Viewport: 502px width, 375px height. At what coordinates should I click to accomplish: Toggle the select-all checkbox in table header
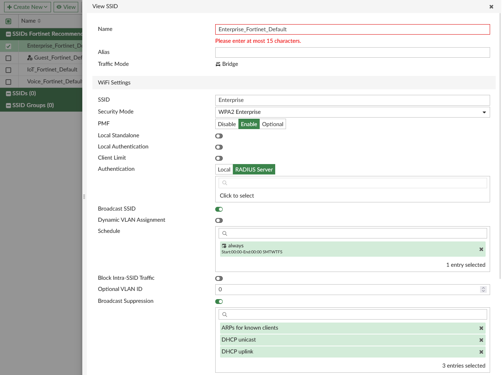[x=9, y=21]
